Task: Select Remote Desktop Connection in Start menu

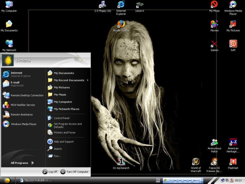Action: (x=24, y=95)
